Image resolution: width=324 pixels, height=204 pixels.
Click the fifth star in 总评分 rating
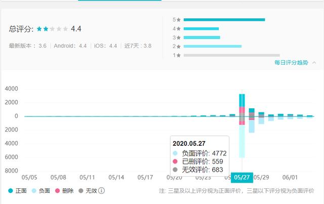(x=65, y=29)
